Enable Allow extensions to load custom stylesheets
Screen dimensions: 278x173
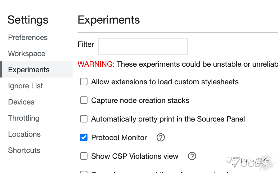pyautogui.click(x=84, y=82)
